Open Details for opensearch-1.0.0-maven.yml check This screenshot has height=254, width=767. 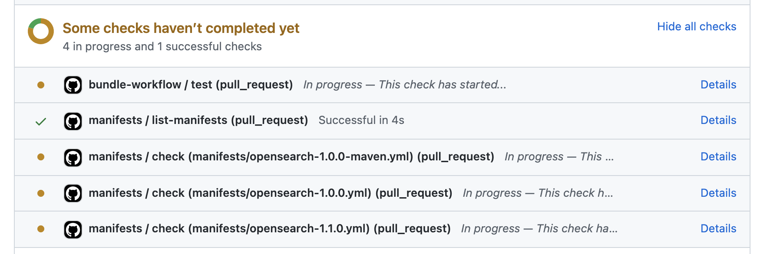click(x=718, y=156)
